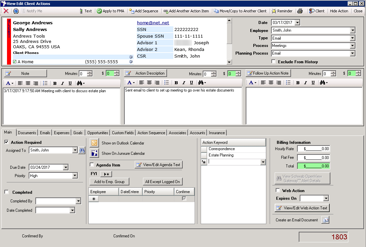
Task: Click binoculars icon beside Assigned To
Action: coord(82,150)
